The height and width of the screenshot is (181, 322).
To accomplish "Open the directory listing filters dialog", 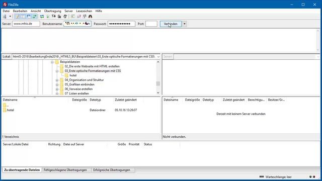I will pos(73,17).
